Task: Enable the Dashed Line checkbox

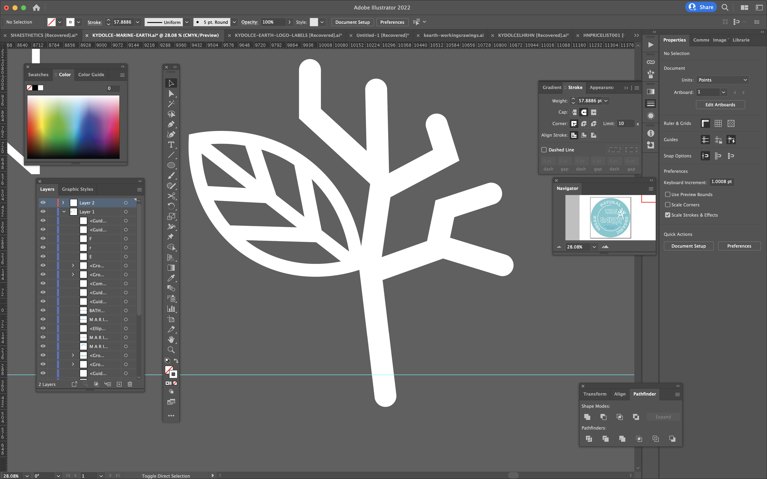Action: pos(544,150)
